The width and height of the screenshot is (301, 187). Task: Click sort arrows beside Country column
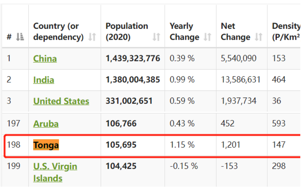click(92, 37)
